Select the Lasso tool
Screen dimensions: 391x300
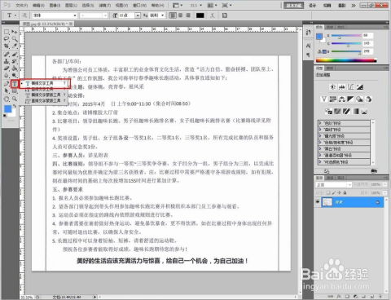pyautogui.click(x=7, y=39)
